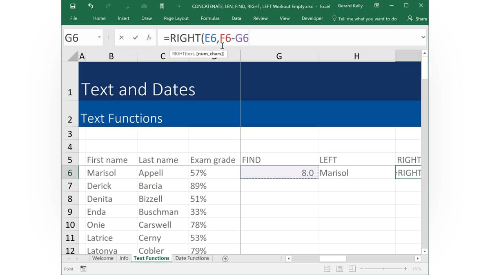Switch to the Welcome sheet tab
Screen dimensions: 490x275
pos(103,258)
